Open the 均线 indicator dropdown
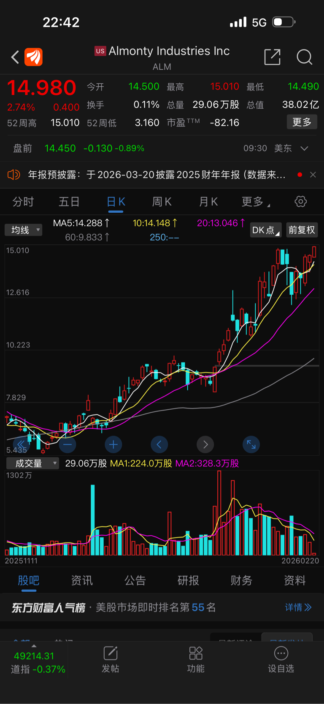This screenshot has width=324, height=704. click(x=24, y=230)
